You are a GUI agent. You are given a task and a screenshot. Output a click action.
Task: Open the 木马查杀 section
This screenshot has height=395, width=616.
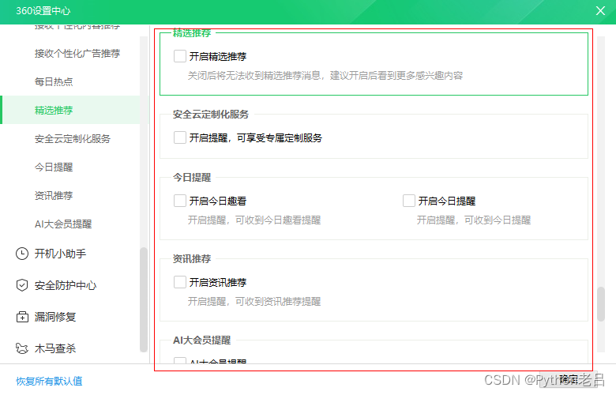click(55, 348)
